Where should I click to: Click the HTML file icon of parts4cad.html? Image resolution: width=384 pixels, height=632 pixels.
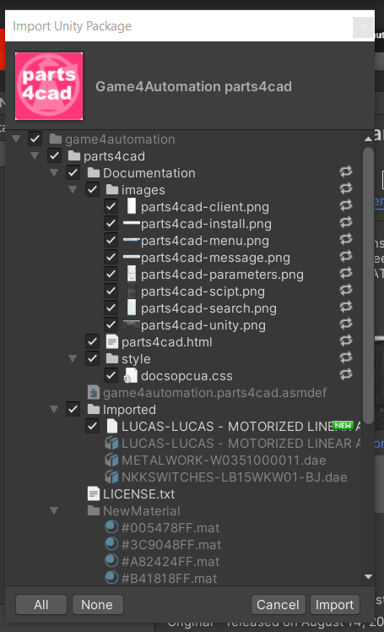tap(111, 342)
